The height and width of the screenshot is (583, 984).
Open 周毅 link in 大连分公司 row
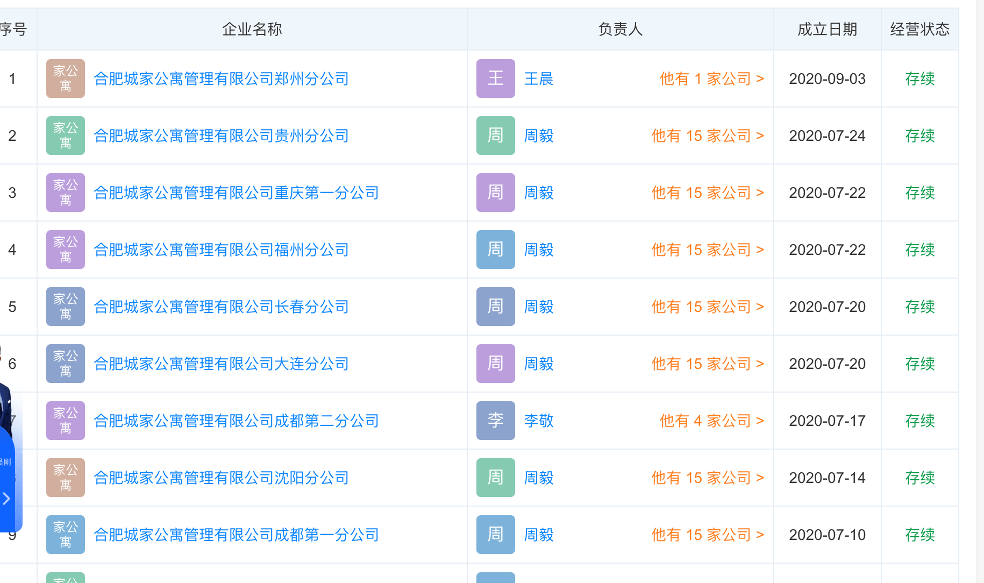(x=539, y=364)
